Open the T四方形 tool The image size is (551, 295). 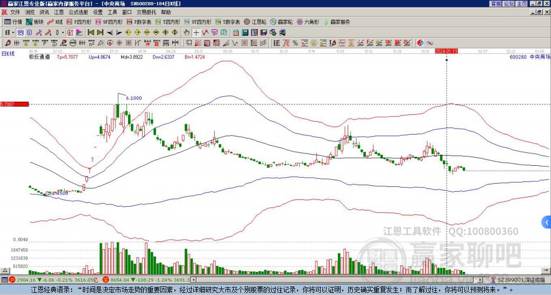click(x=168, y=22)
